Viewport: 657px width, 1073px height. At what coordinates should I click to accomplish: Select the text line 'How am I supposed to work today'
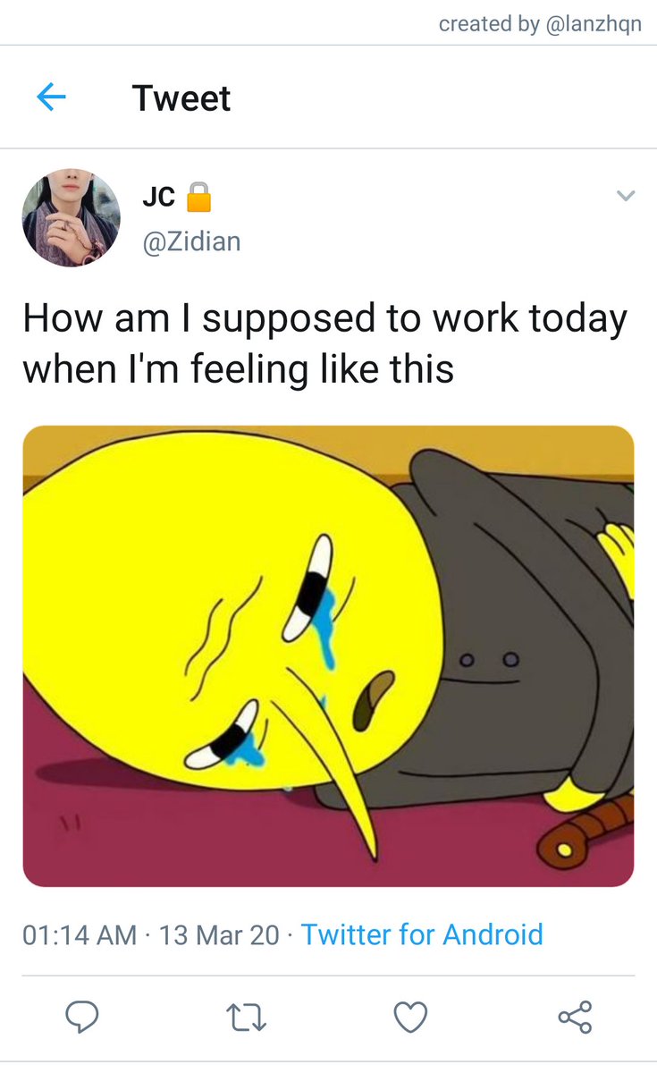[325, 320]
